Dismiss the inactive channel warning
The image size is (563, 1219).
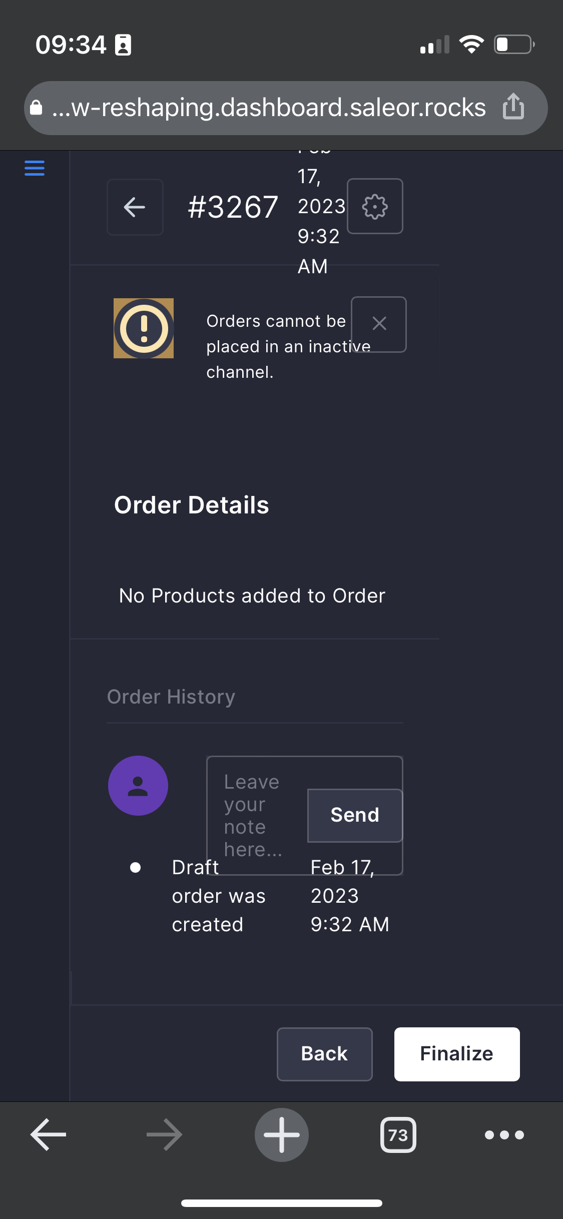379,323
